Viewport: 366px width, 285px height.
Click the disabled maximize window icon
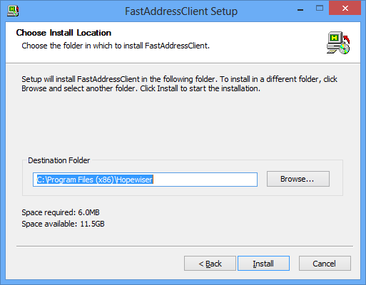[320, 9]
